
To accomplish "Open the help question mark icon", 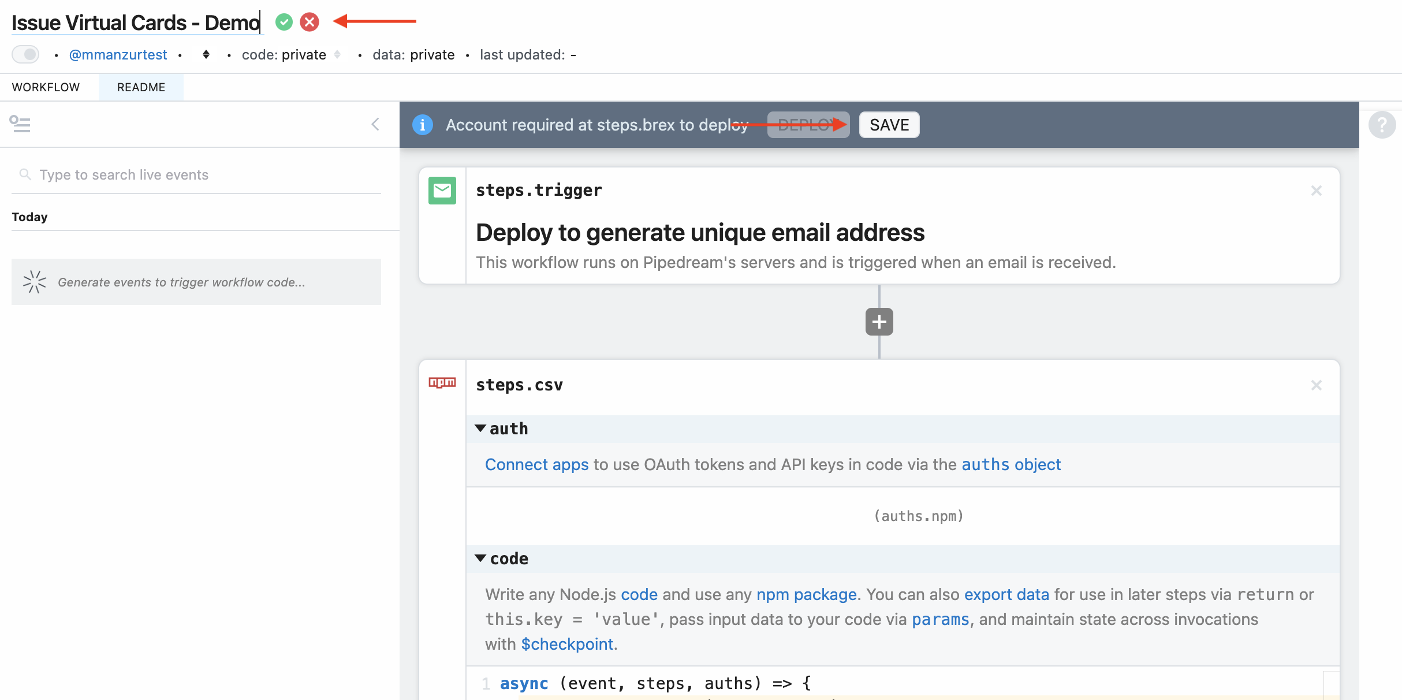I will click(x=1382, y=125).
